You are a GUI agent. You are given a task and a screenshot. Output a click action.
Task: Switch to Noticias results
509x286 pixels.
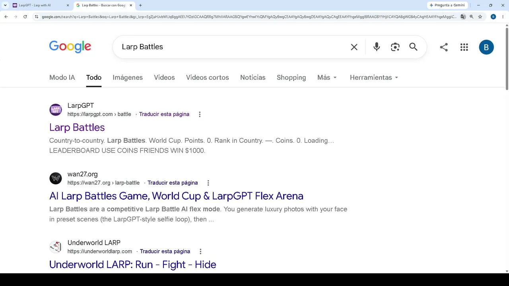coord(253,77)
